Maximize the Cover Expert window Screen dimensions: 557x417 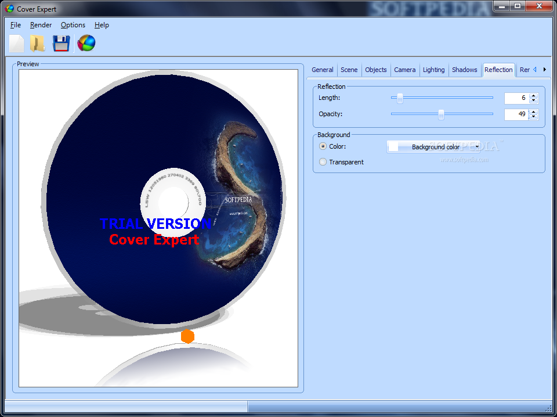518,6
